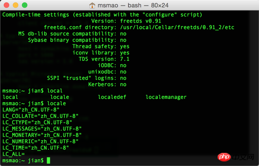Click the 'localemanager' completion suggestion
The image size is (259, 166).
(166, 97)
